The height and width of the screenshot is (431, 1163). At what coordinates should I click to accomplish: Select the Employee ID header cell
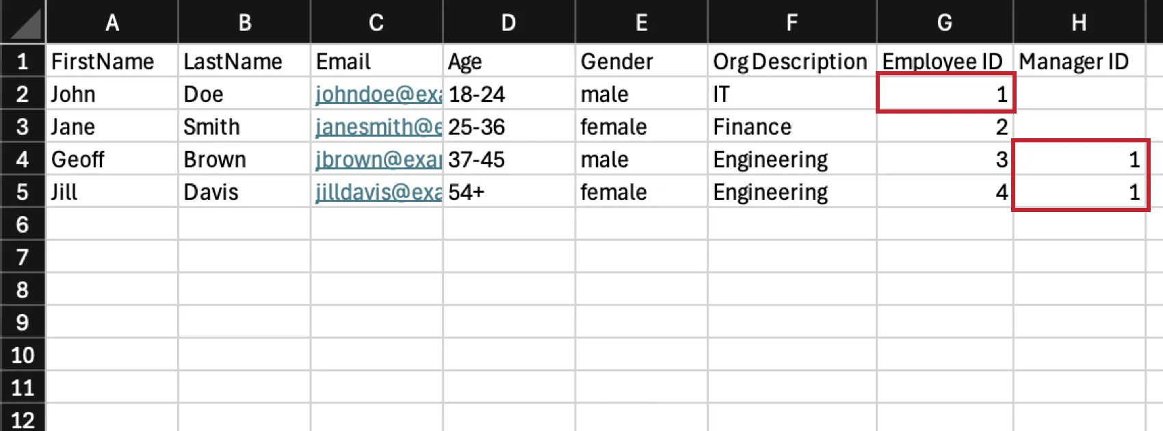point(943,62)
